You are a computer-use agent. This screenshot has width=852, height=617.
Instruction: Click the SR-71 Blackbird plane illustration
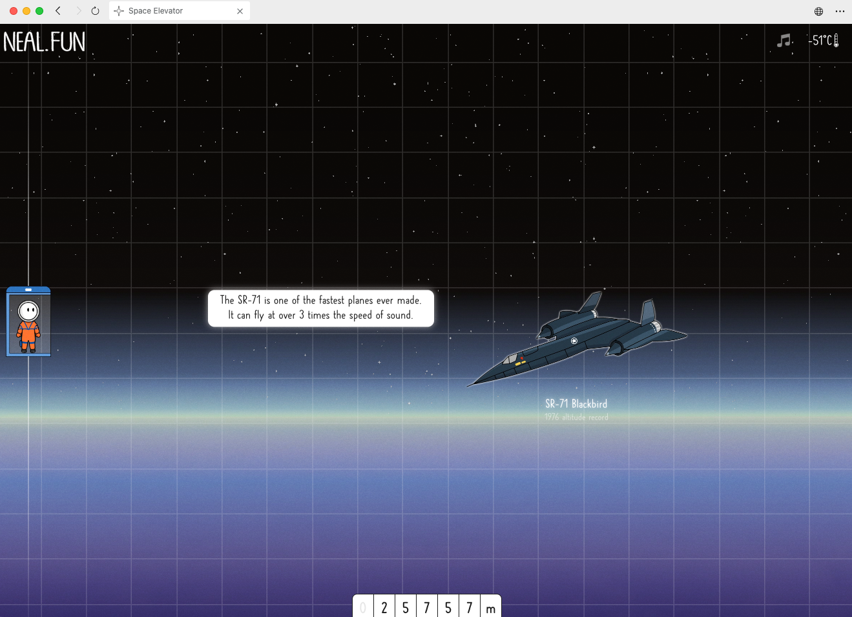pos(577,339)
